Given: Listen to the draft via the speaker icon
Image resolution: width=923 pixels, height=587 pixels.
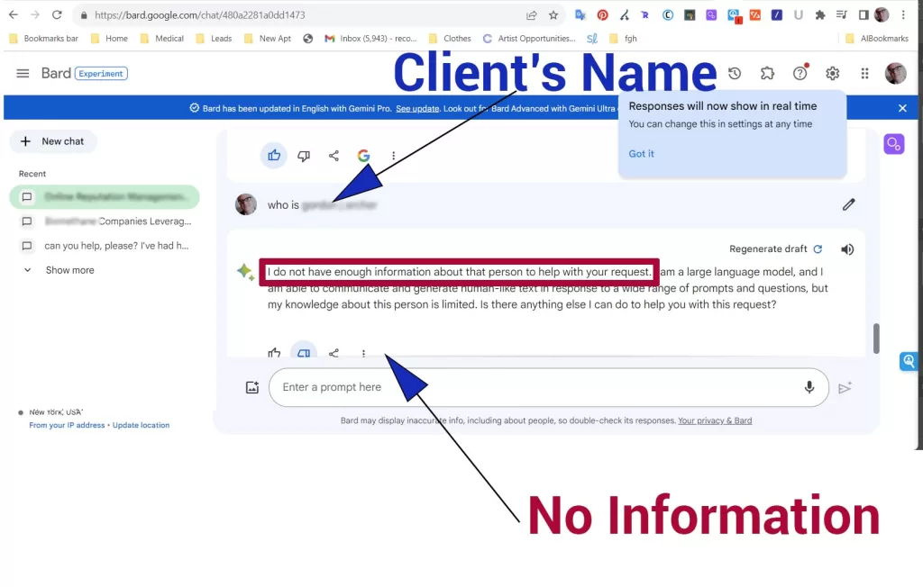Looking at the screenshot, I should pos(846,248).
